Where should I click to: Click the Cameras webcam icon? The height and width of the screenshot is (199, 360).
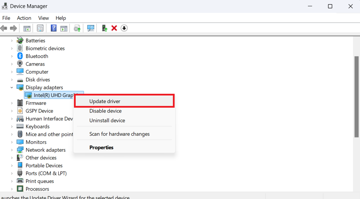point(20,64)
